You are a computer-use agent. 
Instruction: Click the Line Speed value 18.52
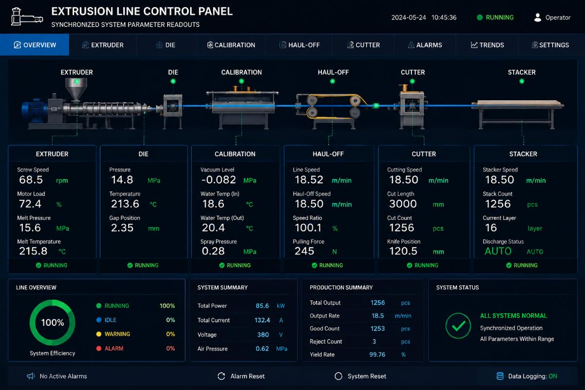coord(309,180)
